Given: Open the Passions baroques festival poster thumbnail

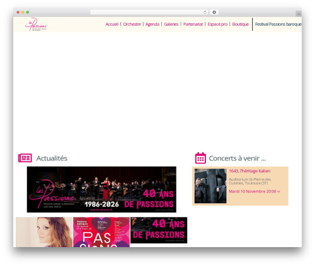Looking at the screenshot, I should (x=101, y=232).
